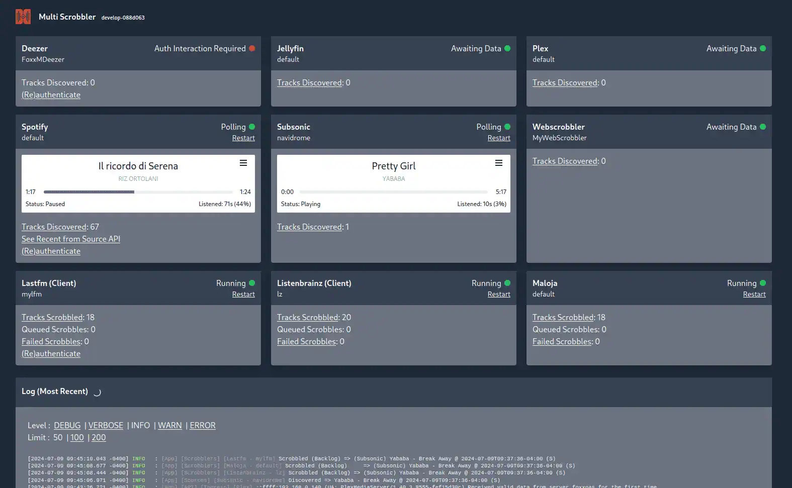Click the develop-088d063 version label
Image resolution: width=792 pixels, height=488 pixels.
[123, 18]
